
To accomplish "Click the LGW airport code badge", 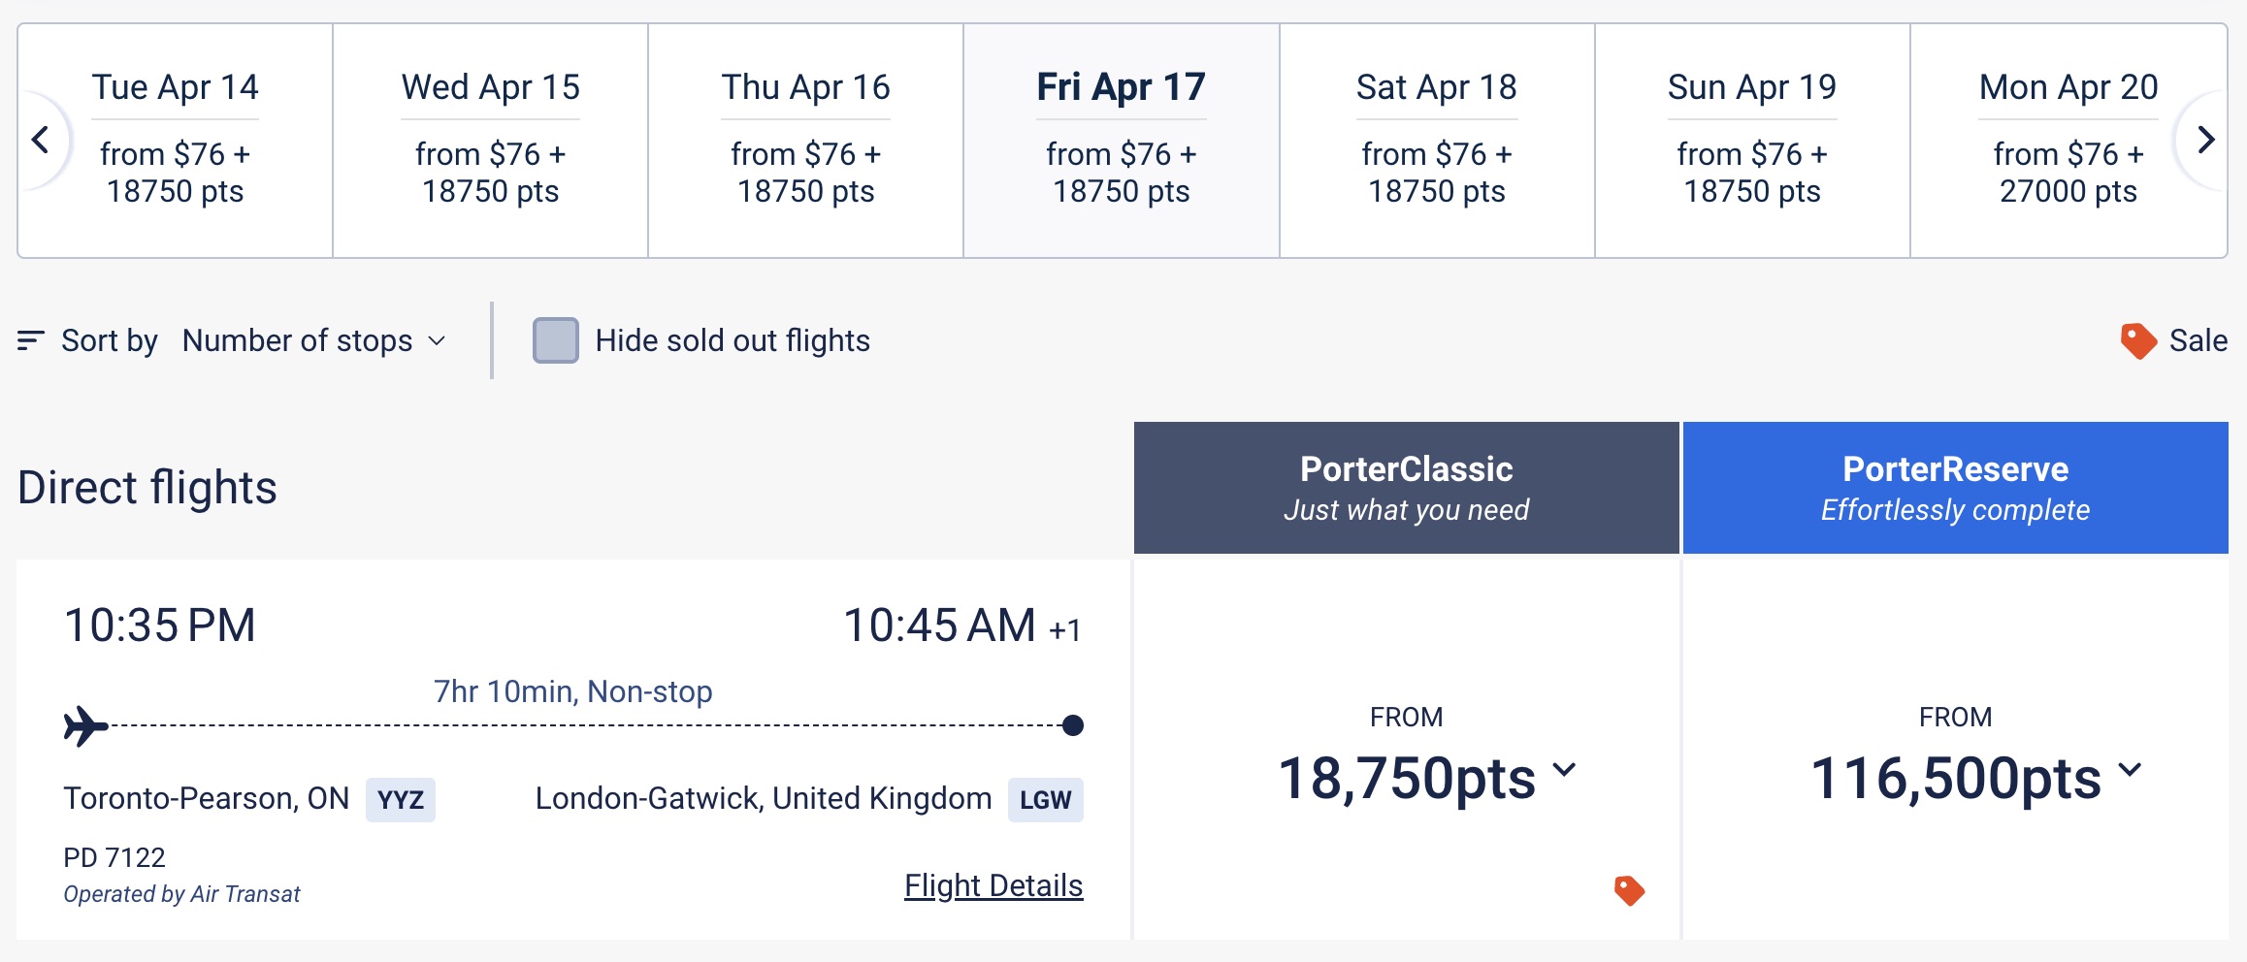I will point(1045,800).
